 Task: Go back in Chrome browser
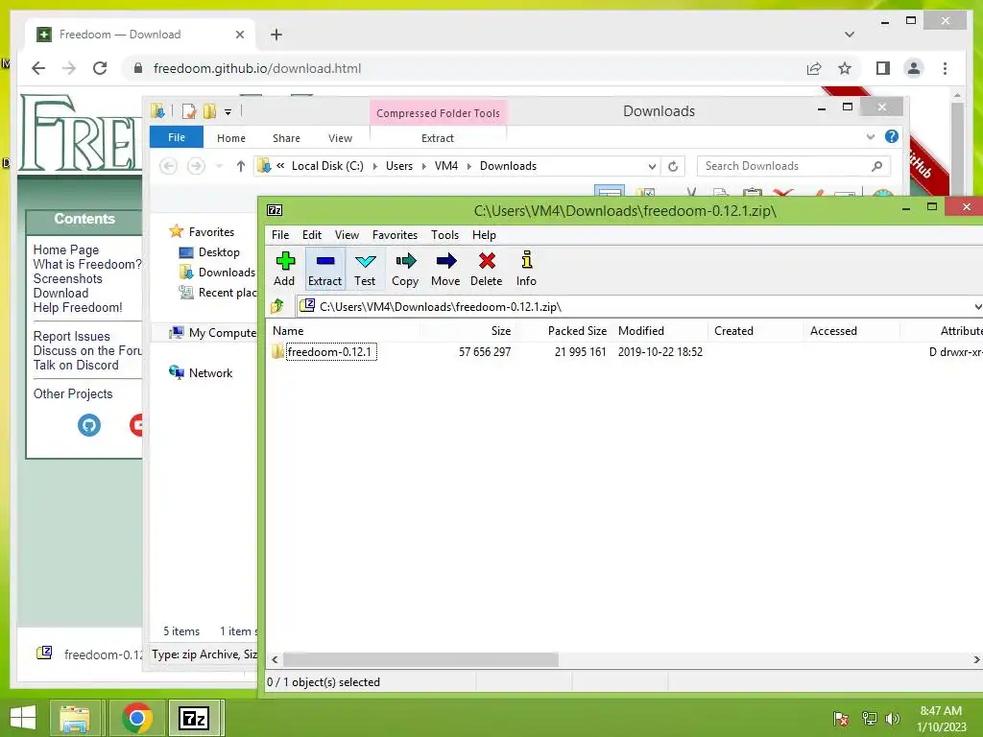pos(38,68)
